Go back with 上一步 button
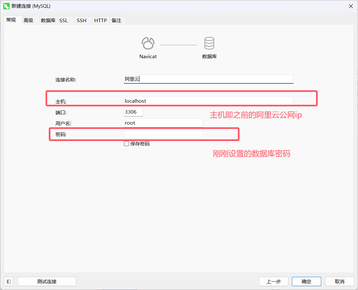Screen dimensions: 358x290 point(273,282)
